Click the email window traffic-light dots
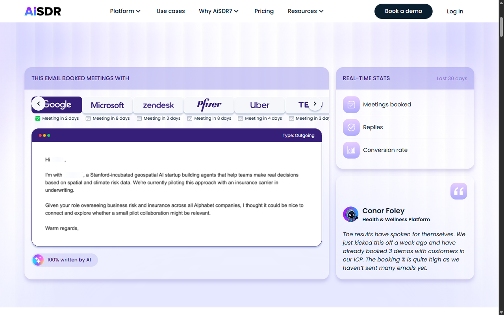 (44, 135)
